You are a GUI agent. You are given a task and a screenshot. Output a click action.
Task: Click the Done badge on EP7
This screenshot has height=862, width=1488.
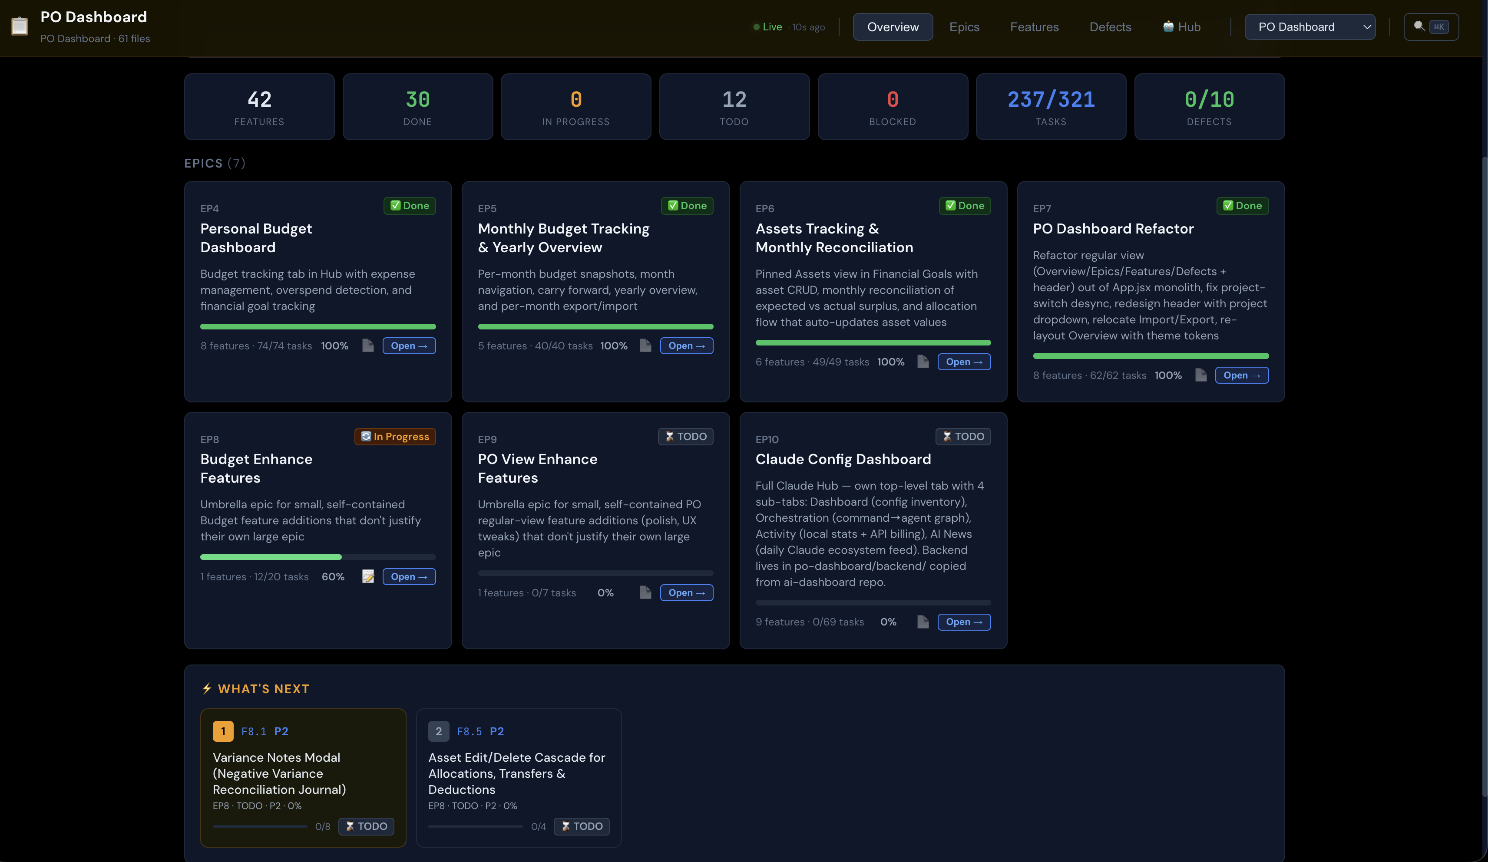[1242, 205]
